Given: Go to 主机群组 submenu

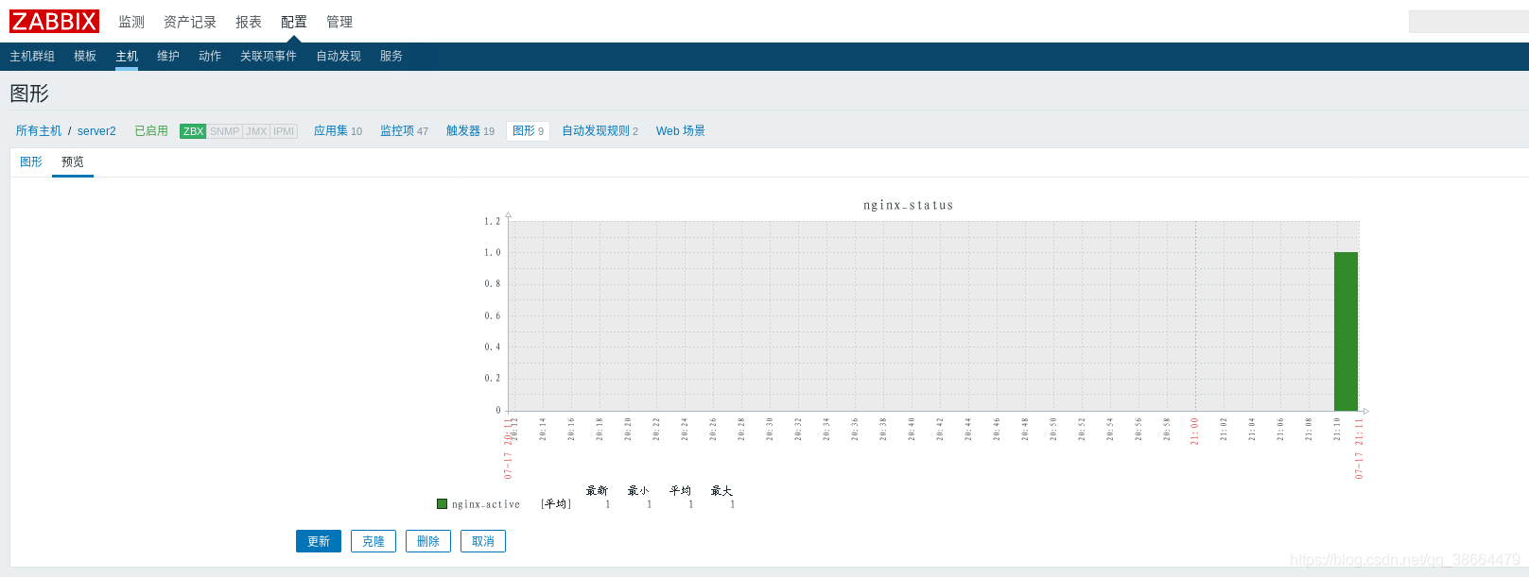Looking at the screenshot, I should click(x=32, y=57).
